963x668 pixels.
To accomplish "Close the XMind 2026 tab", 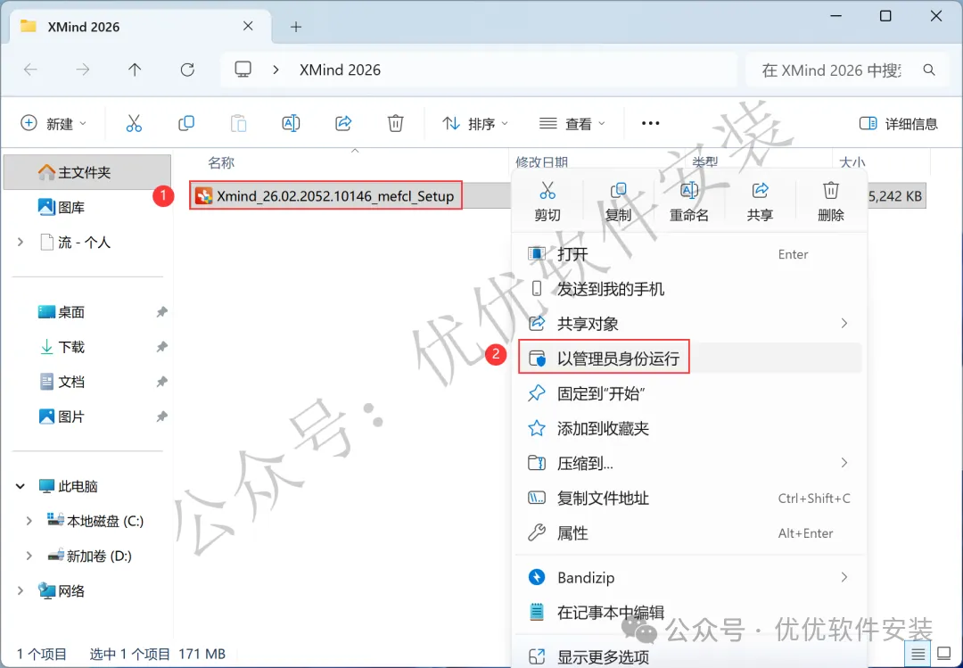I will pos(248,26).
